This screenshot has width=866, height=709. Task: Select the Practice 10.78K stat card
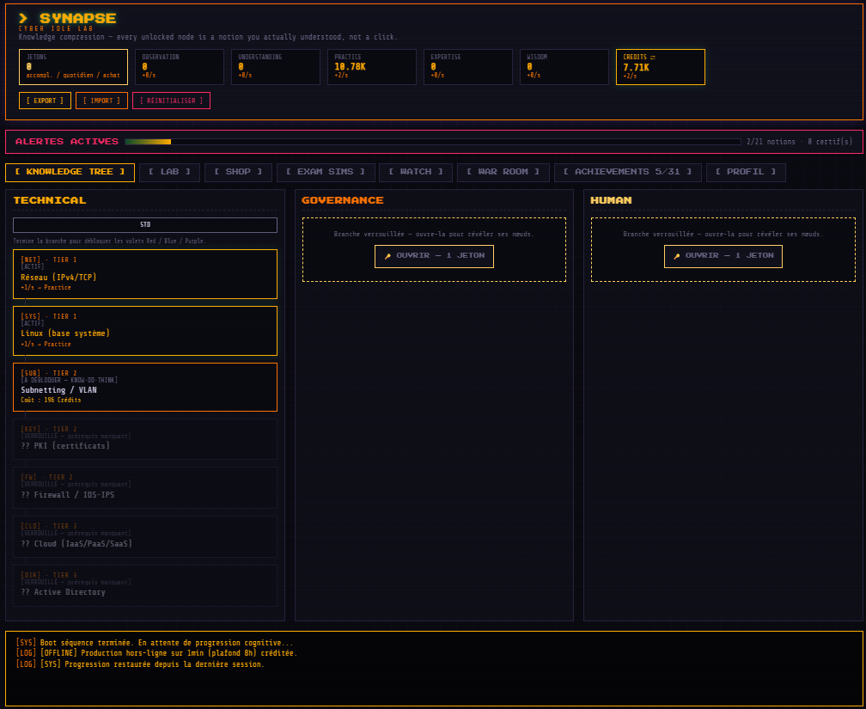tap(372, 67)
